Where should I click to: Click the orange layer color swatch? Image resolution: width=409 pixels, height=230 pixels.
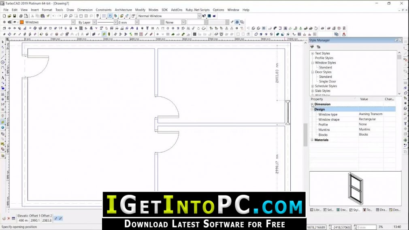click(22, 22)
